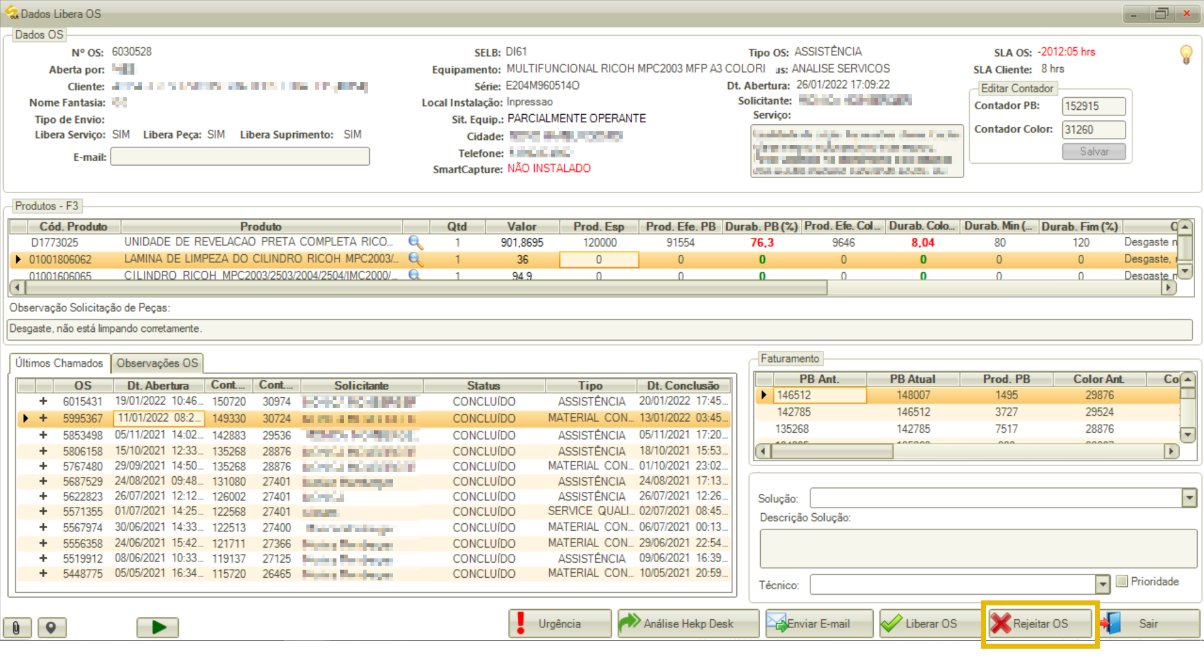Expand row for OS 5519912
The image size is (1204, 660).
coord(43,558)
